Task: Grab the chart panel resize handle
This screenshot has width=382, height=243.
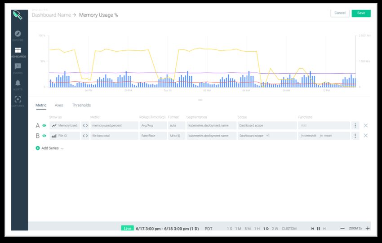Action: click(200, 100)
